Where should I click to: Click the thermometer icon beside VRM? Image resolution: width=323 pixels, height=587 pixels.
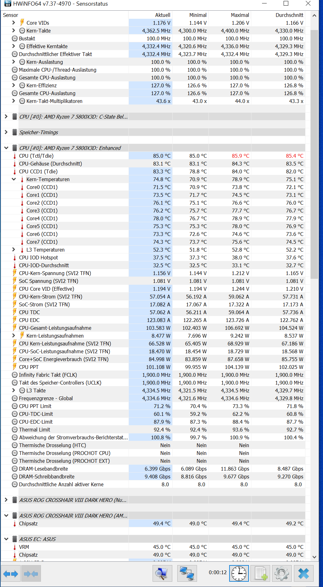tap(15, 547)
